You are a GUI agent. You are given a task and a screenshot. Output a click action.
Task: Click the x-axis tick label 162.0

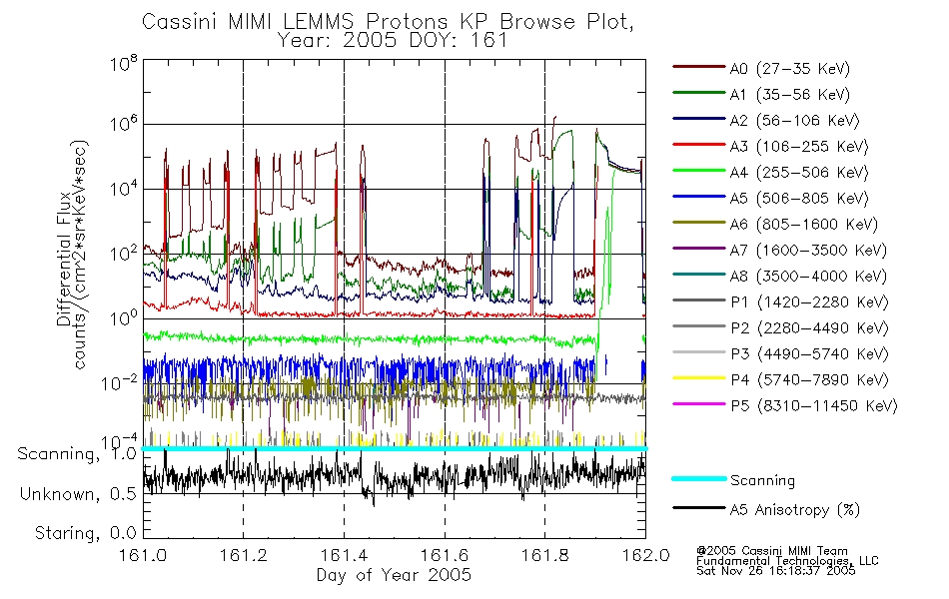[x=645, y=555]
